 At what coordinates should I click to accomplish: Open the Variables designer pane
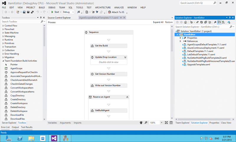pyautogui.click(x=52, y=123)
